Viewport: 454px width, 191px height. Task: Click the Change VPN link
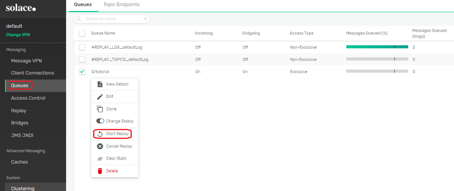click(x=18, y=35)
